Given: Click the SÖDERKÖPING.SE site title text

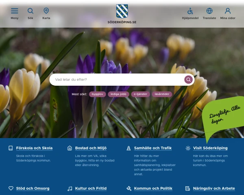Looking at the screenshot, I should click(122, 22).
